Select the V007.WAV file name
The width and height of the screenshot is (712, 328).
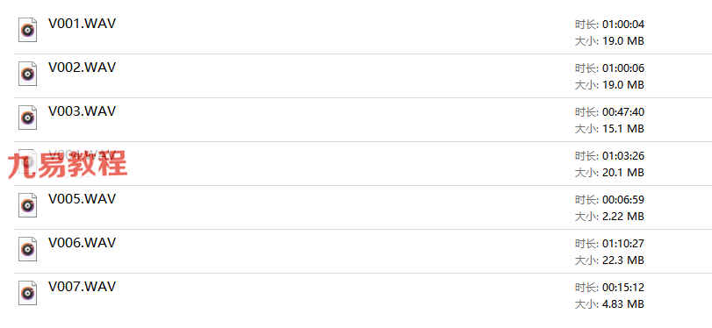point(83,286)
